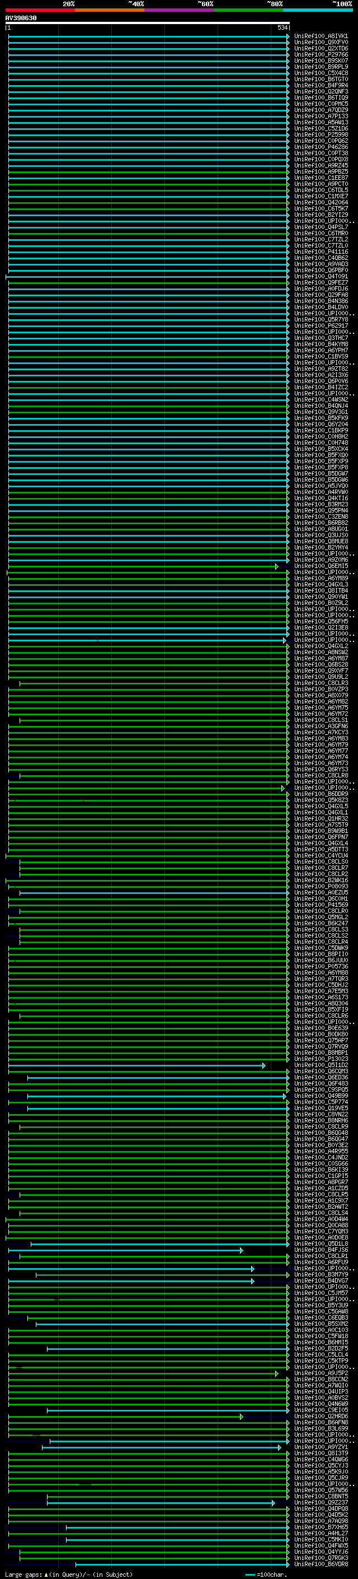358x1579 pixels.
Task: Select the UniRef100_C4YCU4 label
Action: [321, 855]
